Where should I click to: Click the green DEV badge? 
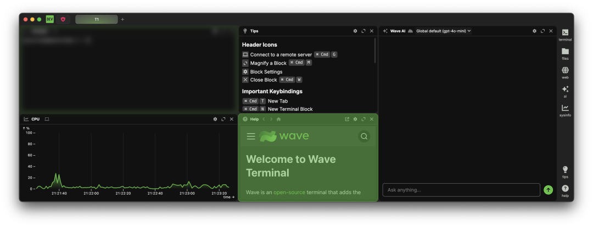click(x=50, y=19)
